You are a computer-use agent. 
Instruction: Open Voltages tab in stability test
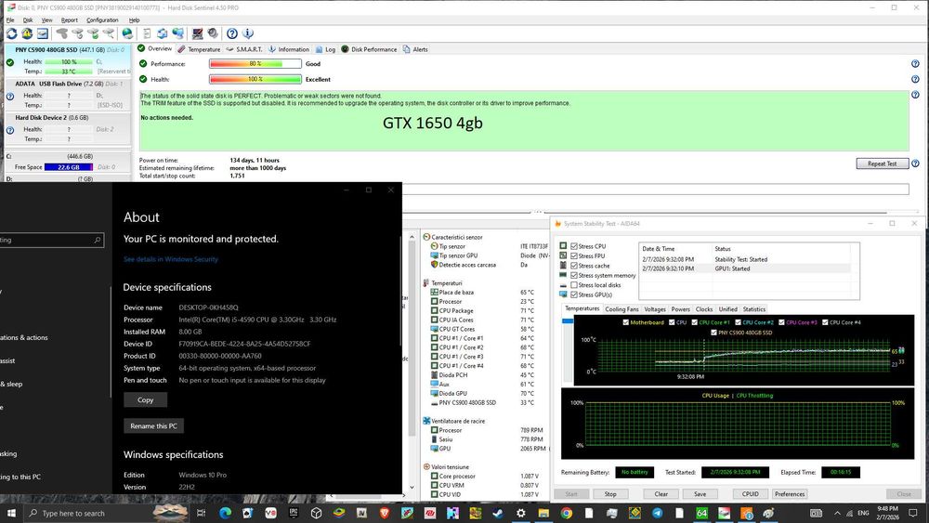(x=655, y=309)
